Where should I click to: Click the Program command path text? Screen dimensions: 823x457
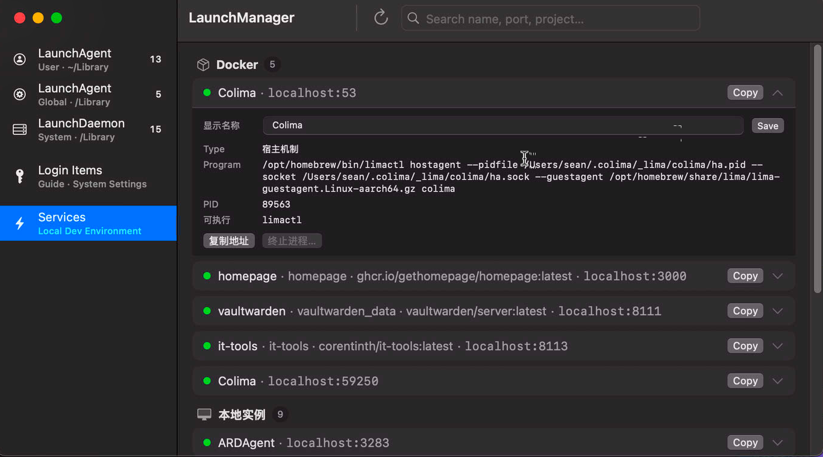click(521, 177)
